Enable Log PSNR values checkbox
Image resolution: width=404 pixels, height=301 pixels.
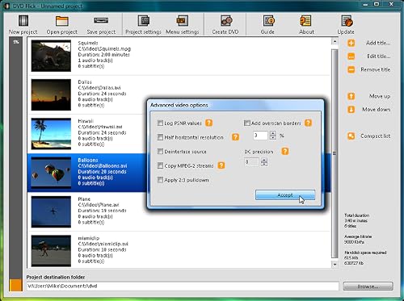[160, 123]
